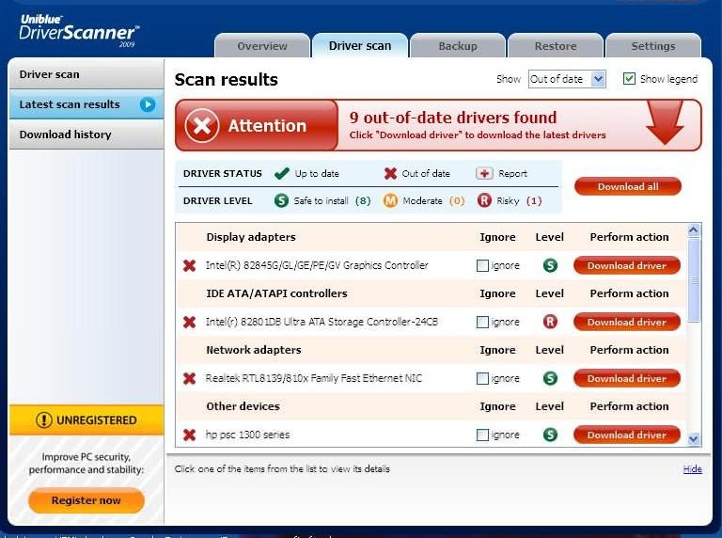Click the results list scroll down arrow
Screen dimensions: 722x538
point(694,439)
